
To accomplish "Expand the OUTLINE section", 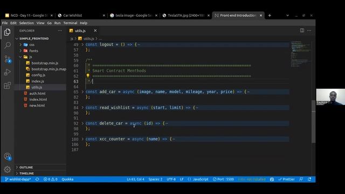I will 26,168.
